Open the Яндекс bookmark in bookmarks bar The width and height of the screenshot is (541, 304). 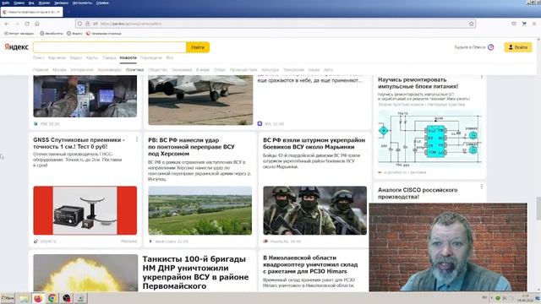[74, 34]
